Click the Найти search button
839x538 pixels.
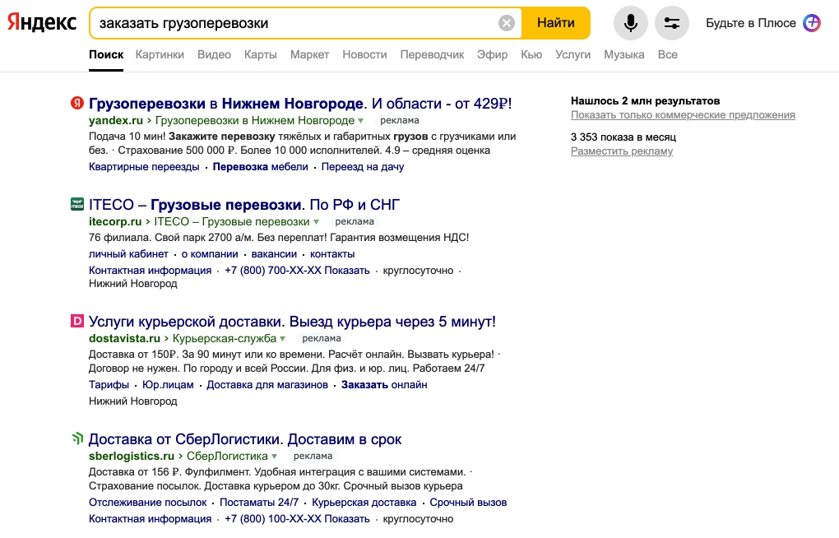pyautogui.click(x=556, y=23)
